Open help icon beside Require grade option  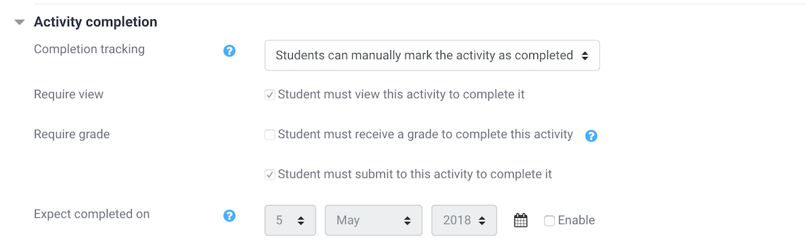(x=591, y=136)
